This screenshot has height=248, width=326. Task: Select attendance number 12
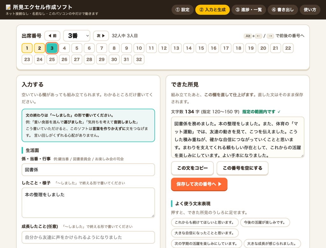click(164, 48)
